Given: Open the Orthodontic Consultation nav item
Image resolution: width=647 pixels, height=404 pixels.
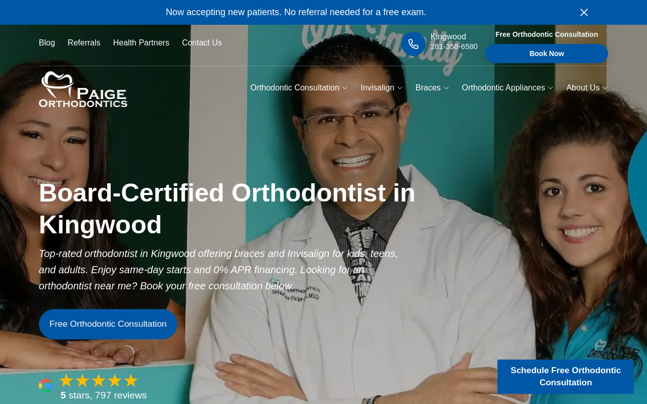Looking at the screenshot, I should pyautogui.click(x=295, y=88).
